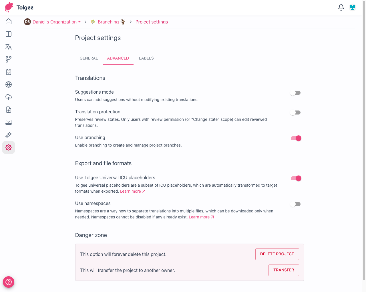Image resolution: width=366 pixels, height=292 pixels.
Task: Open the Import view from the sidebar
Action: 9,97
